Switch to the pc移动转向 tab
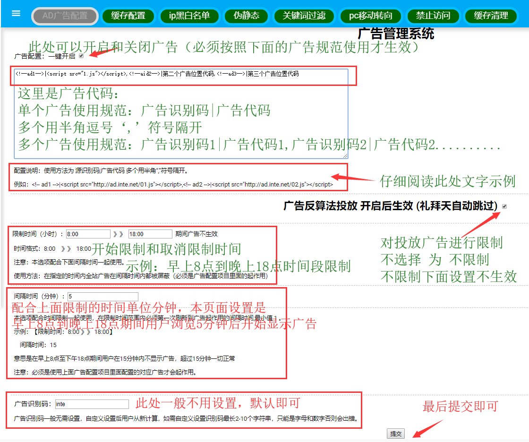The height and width of the screenshot is (442, 529). (371, 16)
